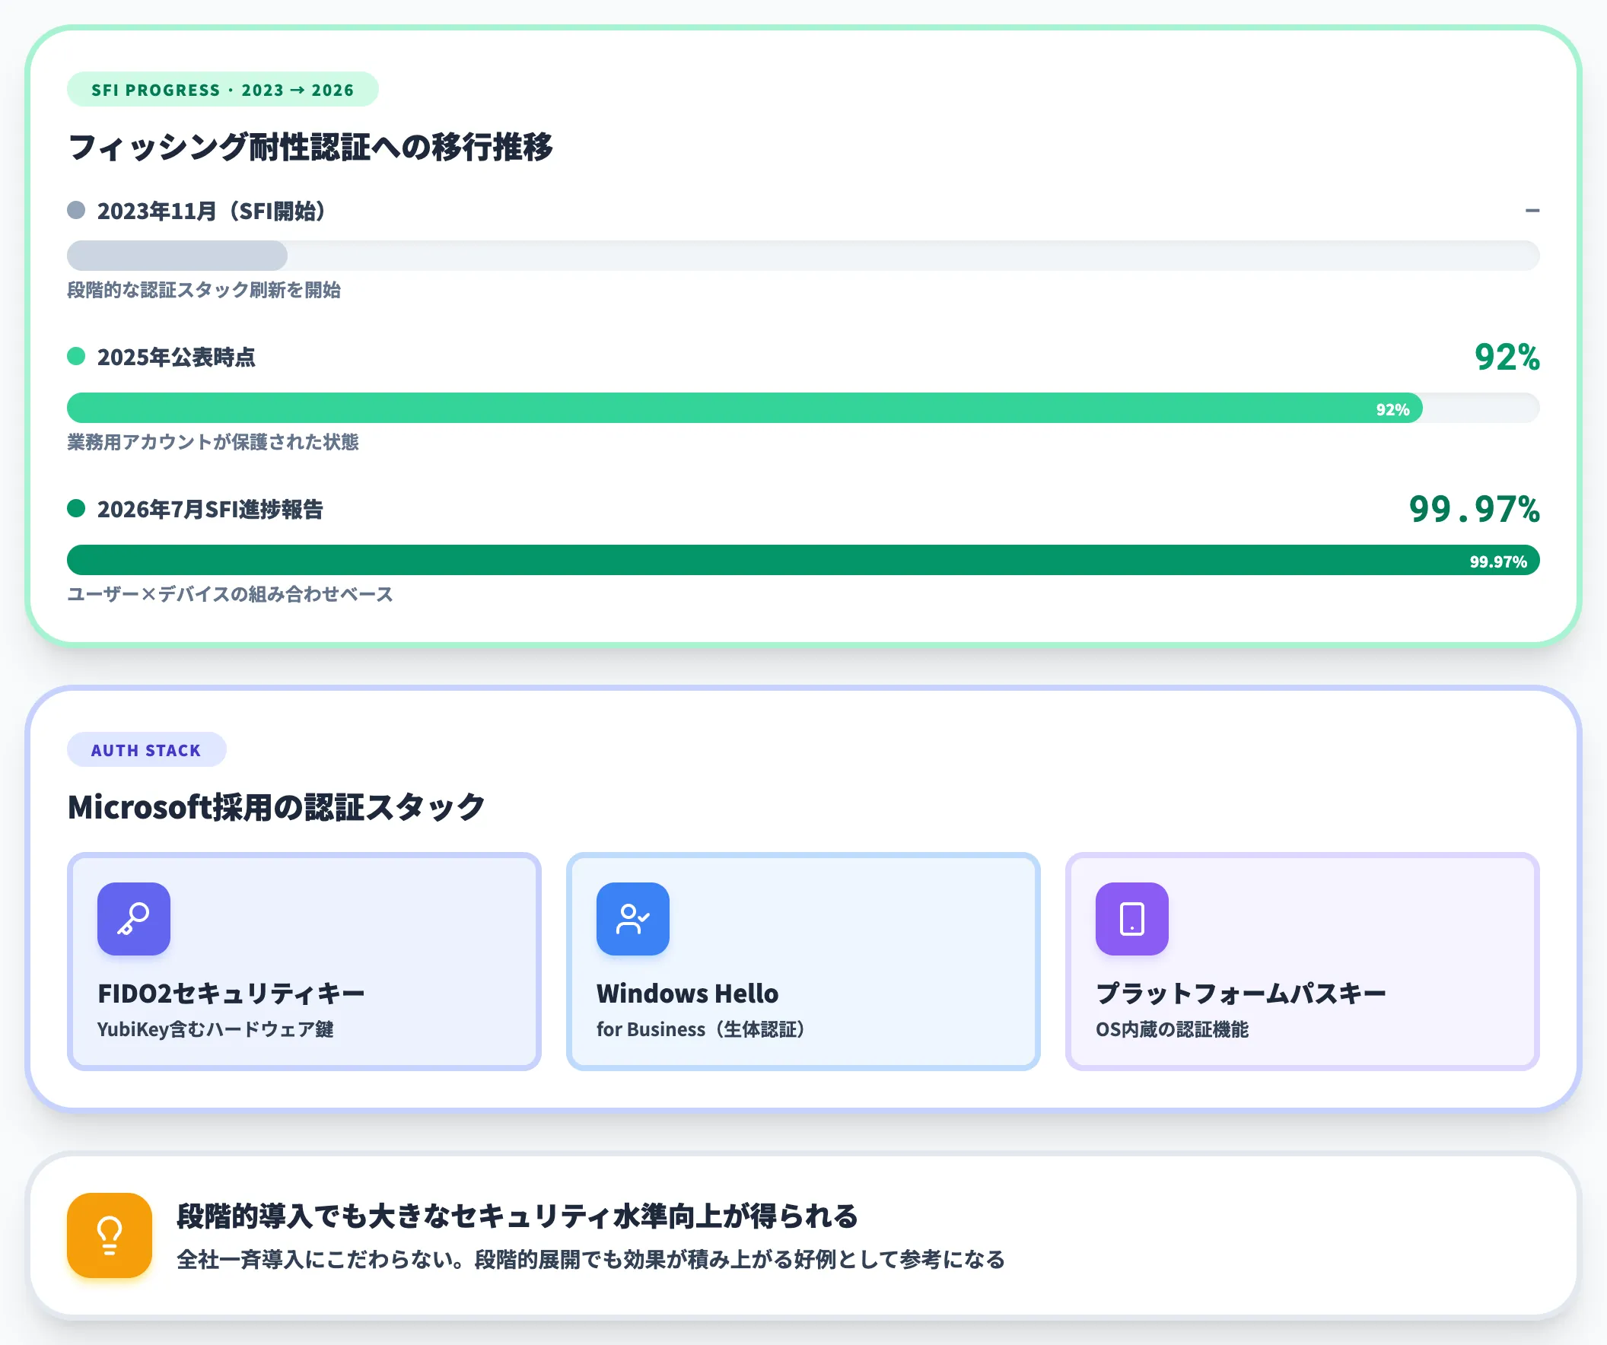Click the ユーザー×デバイスの組み合わせベース caption

point(230,594)
